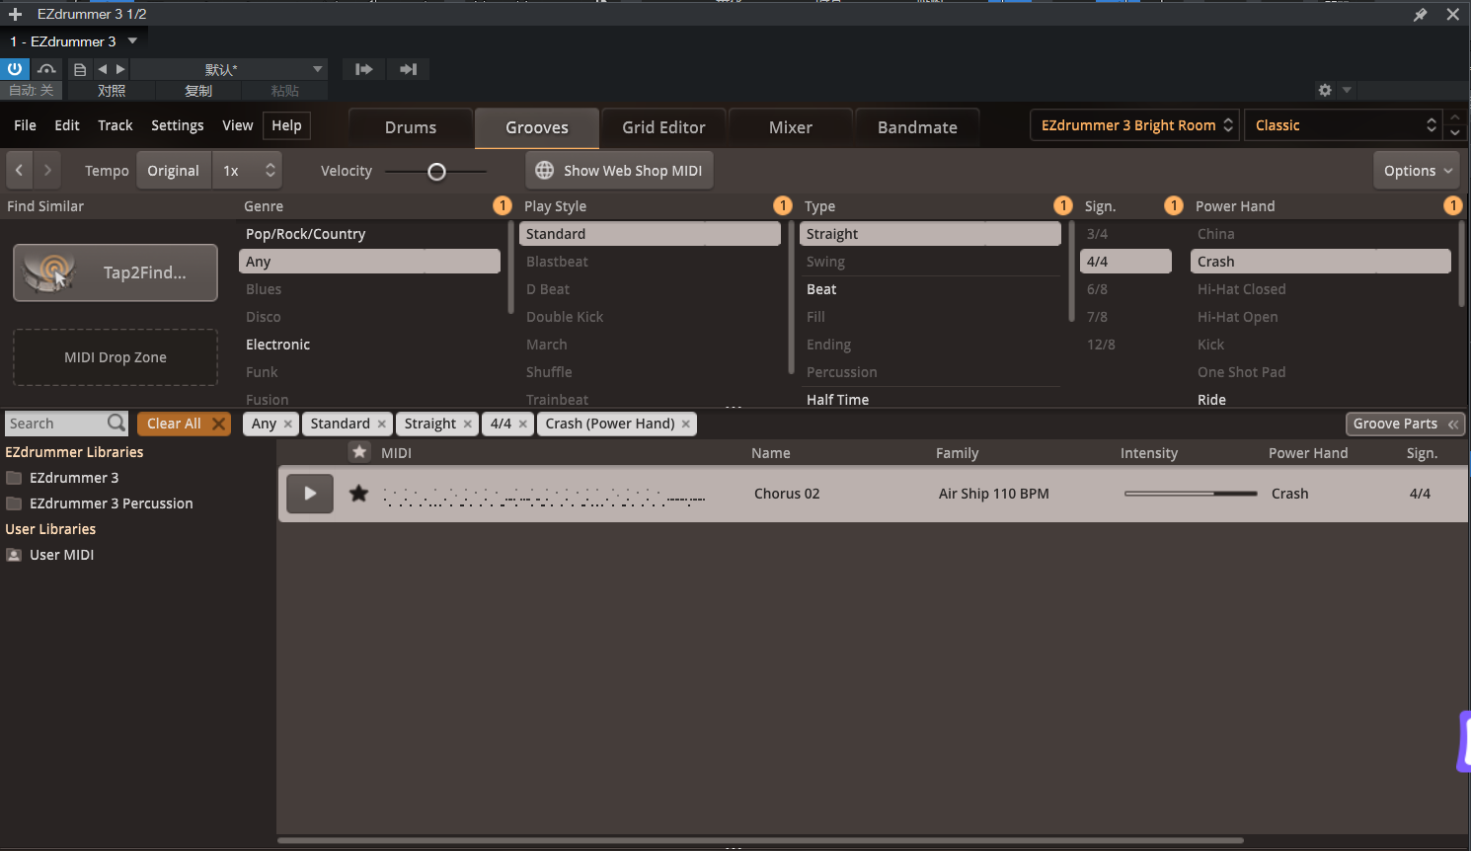Remove the Standard filter tag
The height and width of the screenshot is (851, 1471).
coord(382,424)
